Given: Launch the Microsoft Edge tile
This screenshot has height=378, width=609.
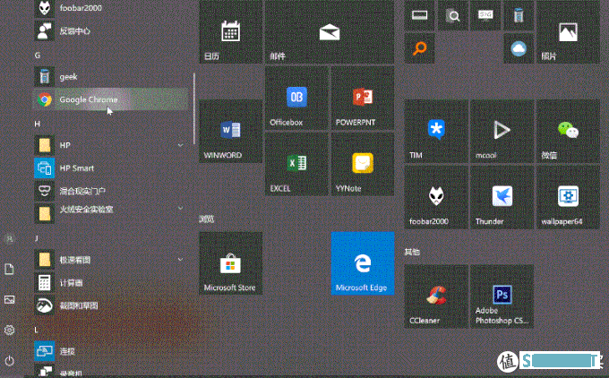Looking at the screenshot, I should [363, 263].
